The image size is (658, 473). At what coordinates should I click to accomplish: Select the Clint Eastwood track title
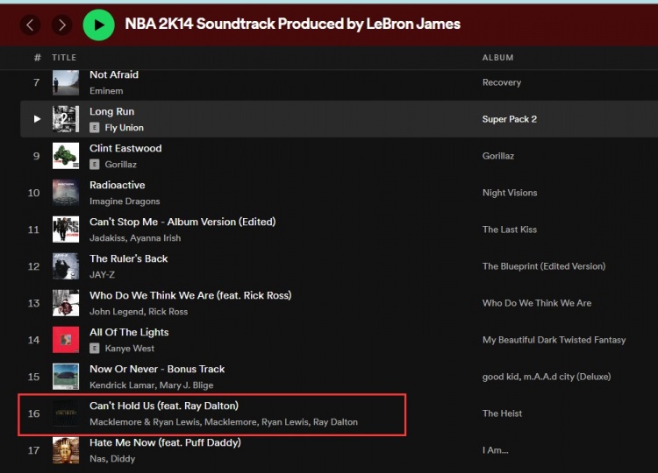point(125,148)
